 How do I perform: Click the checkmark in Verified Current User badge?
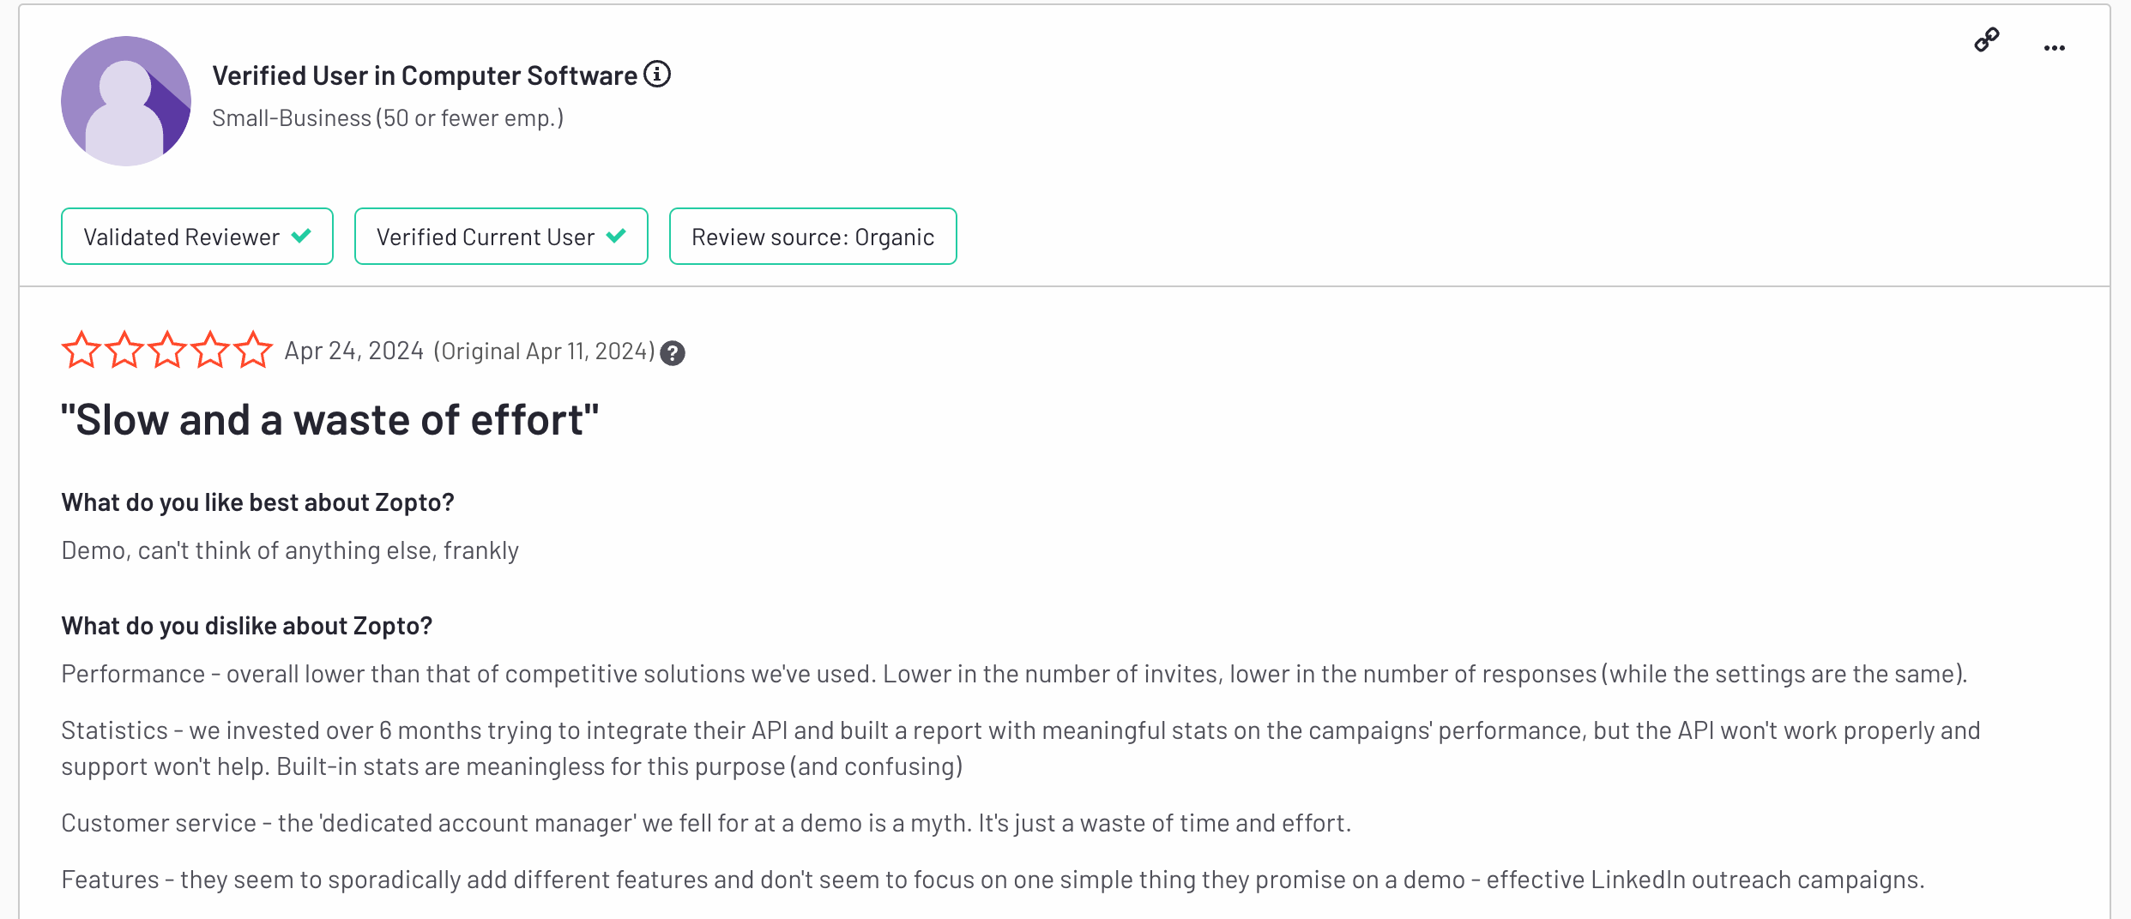pos(616,236)
